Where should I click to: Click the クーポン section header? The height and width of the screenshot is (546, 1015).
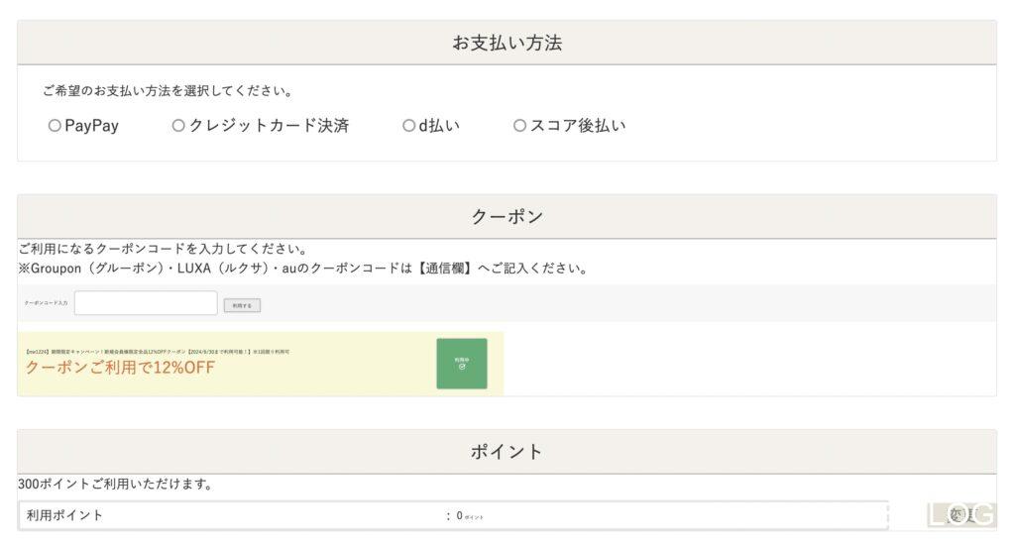(x=507, y=217)
